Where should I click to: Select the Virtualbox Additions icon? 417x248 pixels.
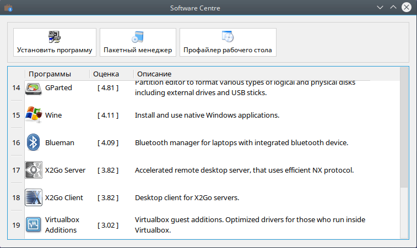coord(34,225)
